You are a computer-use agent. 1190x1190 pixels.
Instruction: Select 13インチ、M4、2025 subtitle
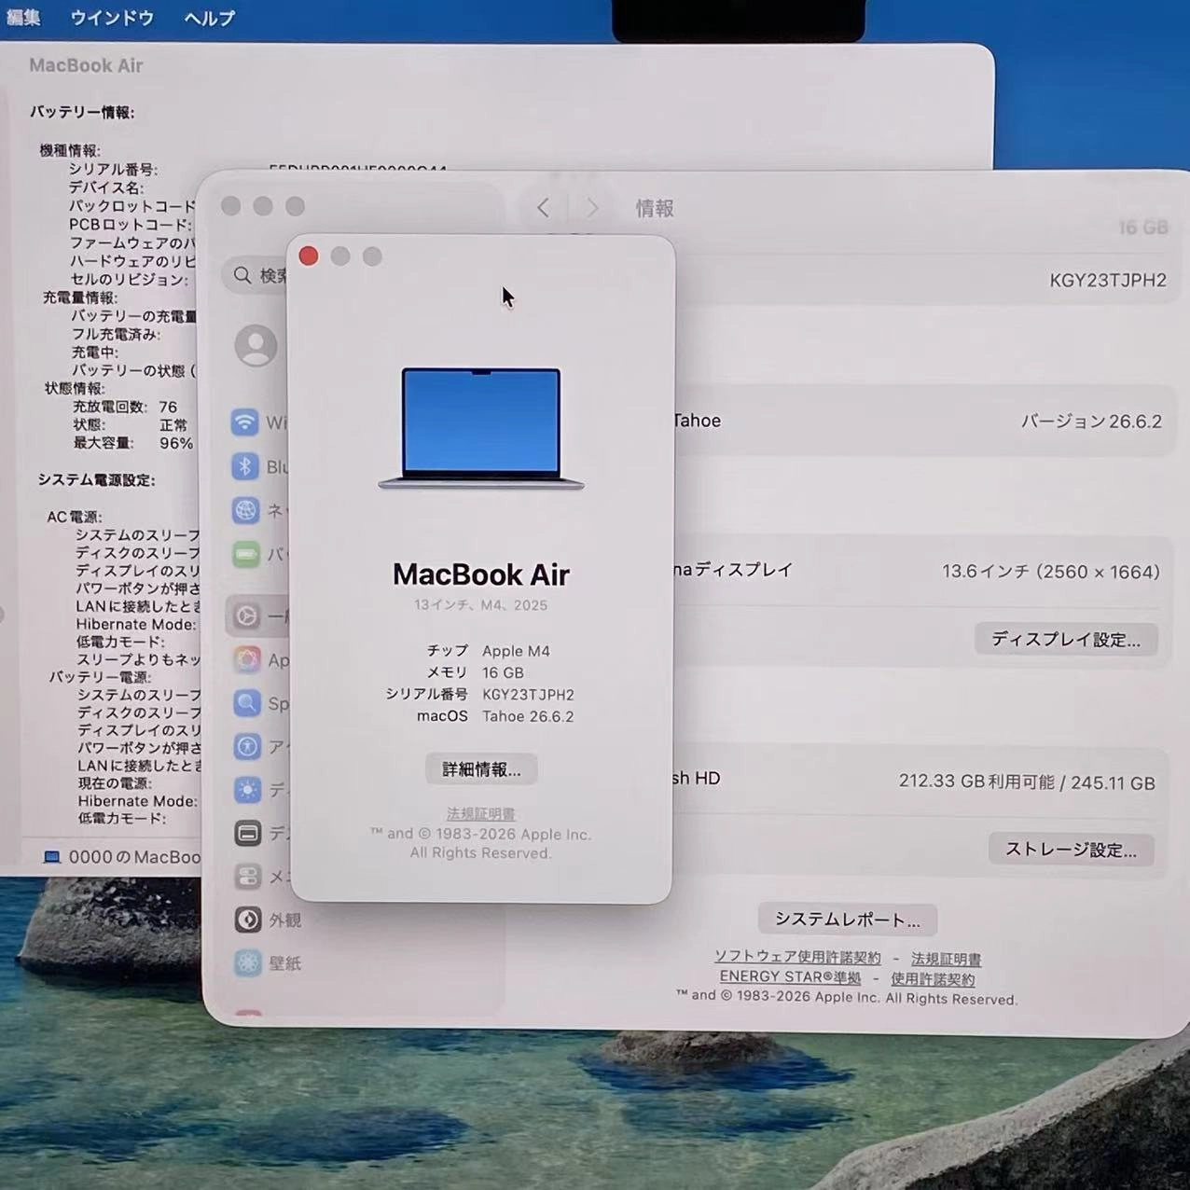pos(481,605)
